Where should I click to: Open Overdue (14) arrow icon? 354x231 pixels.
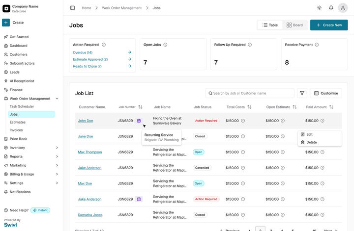click(x=130, y=52)
